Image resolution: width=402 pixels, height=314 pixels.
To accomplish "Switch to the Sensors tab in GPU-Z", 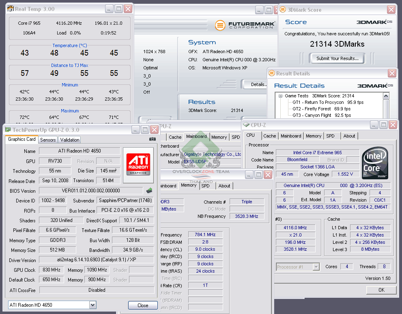I will (48, 140).
